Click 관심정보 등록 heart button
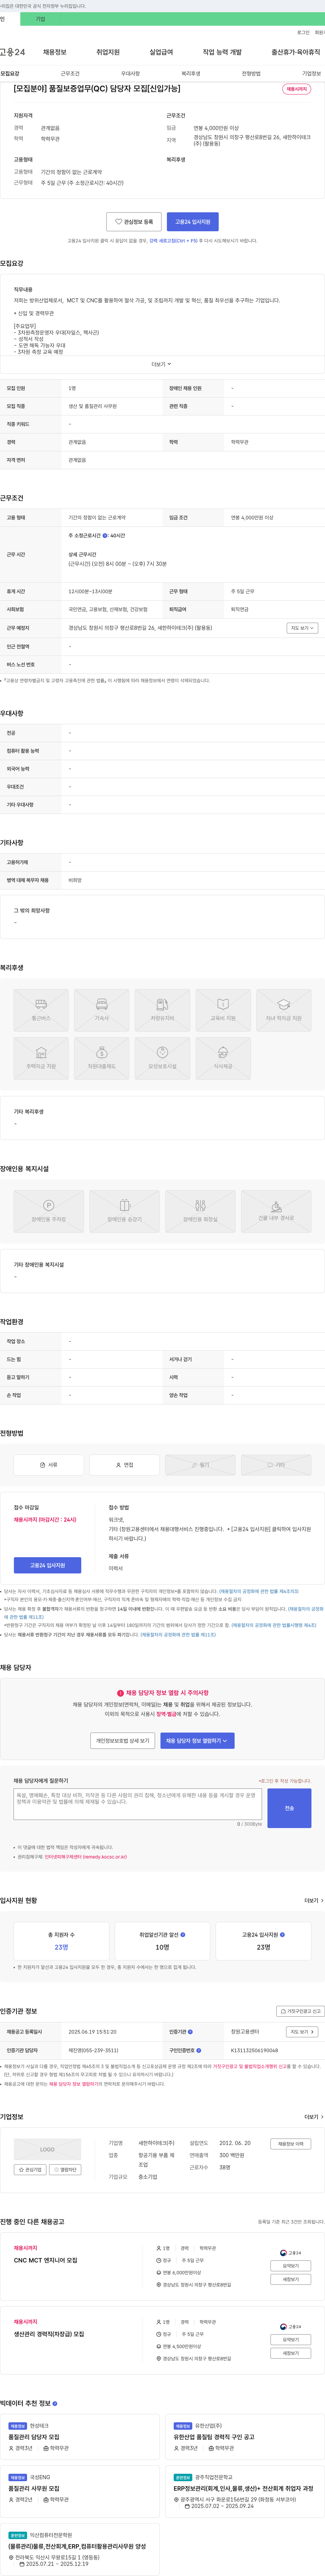The width and height of the screenshot is (325, 2576). click(134, 222)
